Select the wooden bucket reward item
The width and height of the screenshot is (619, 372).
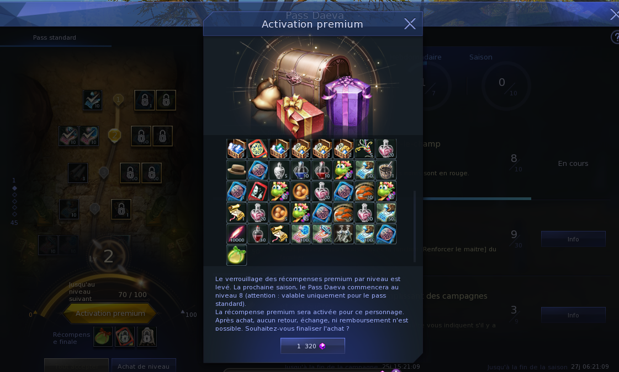[x=385, y=170]
